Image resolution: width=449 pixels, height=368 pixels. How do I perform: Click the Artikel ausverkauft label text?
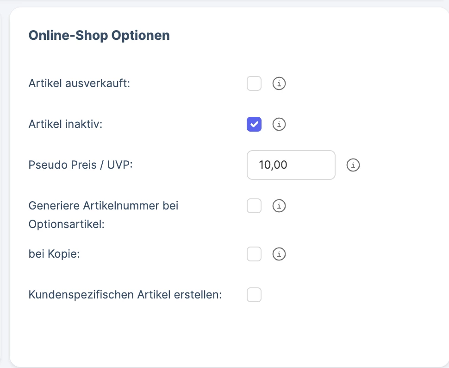point(79,83)
